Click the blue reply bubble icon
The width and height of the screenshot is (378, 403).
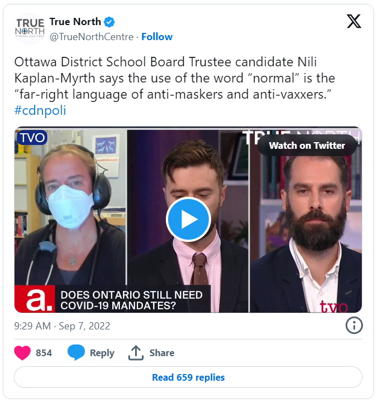pyautogui.click(x=76, y=352)
